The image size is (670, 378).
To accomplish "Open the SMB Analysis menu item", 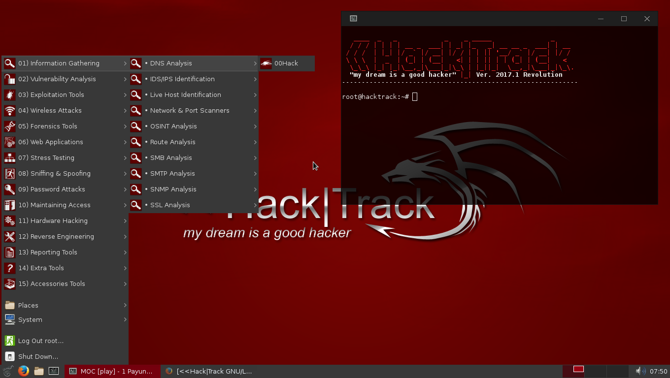I will [x=171, y=157].
